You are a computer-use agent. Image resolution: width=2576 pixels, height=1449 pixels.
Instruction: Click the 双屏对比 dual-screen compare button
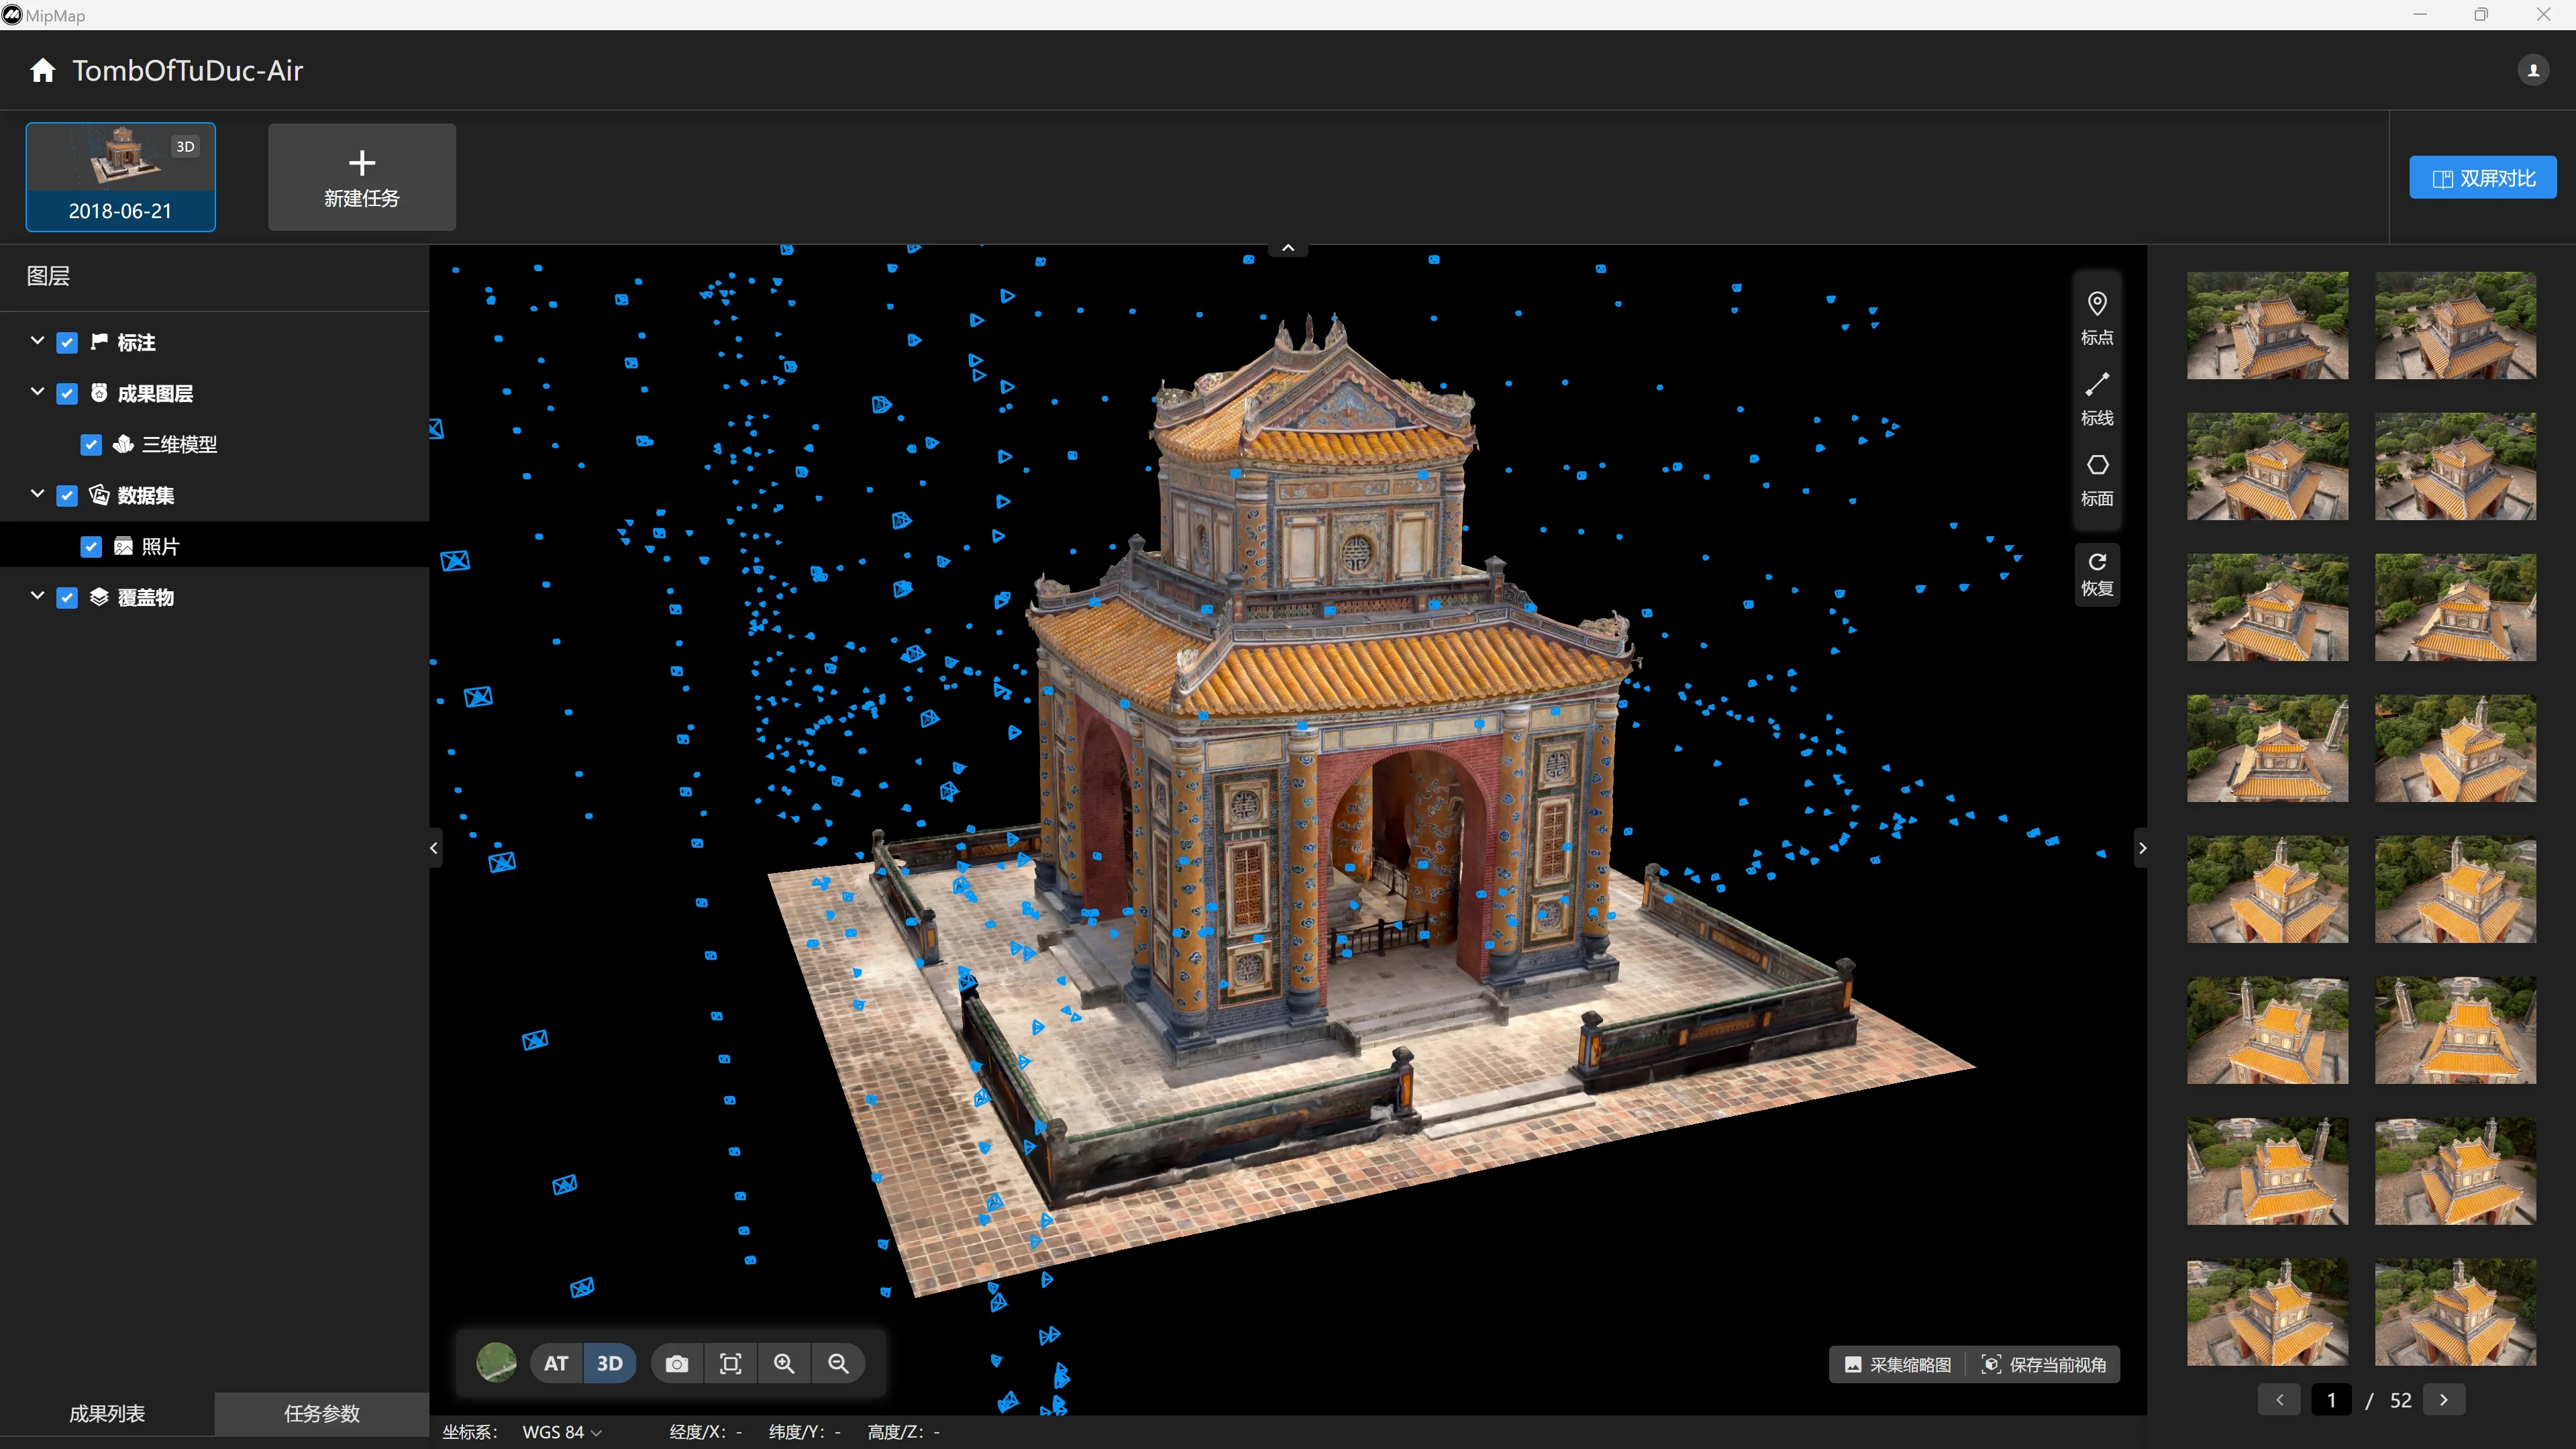coord(2484,177)
